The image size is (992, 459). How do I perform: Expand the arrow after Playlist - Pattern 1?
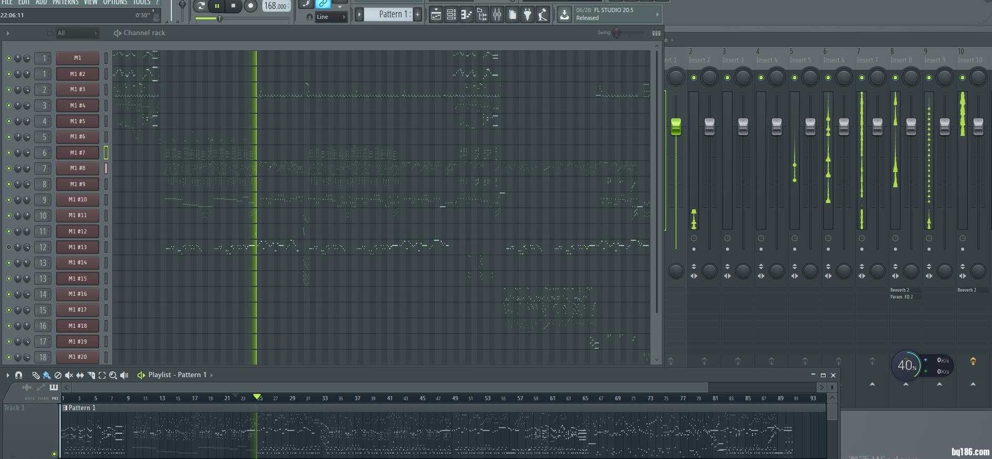point(211,375)
